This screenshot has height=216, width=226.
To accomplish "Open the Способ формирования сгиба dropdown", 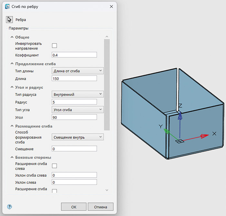I will 77,137.
